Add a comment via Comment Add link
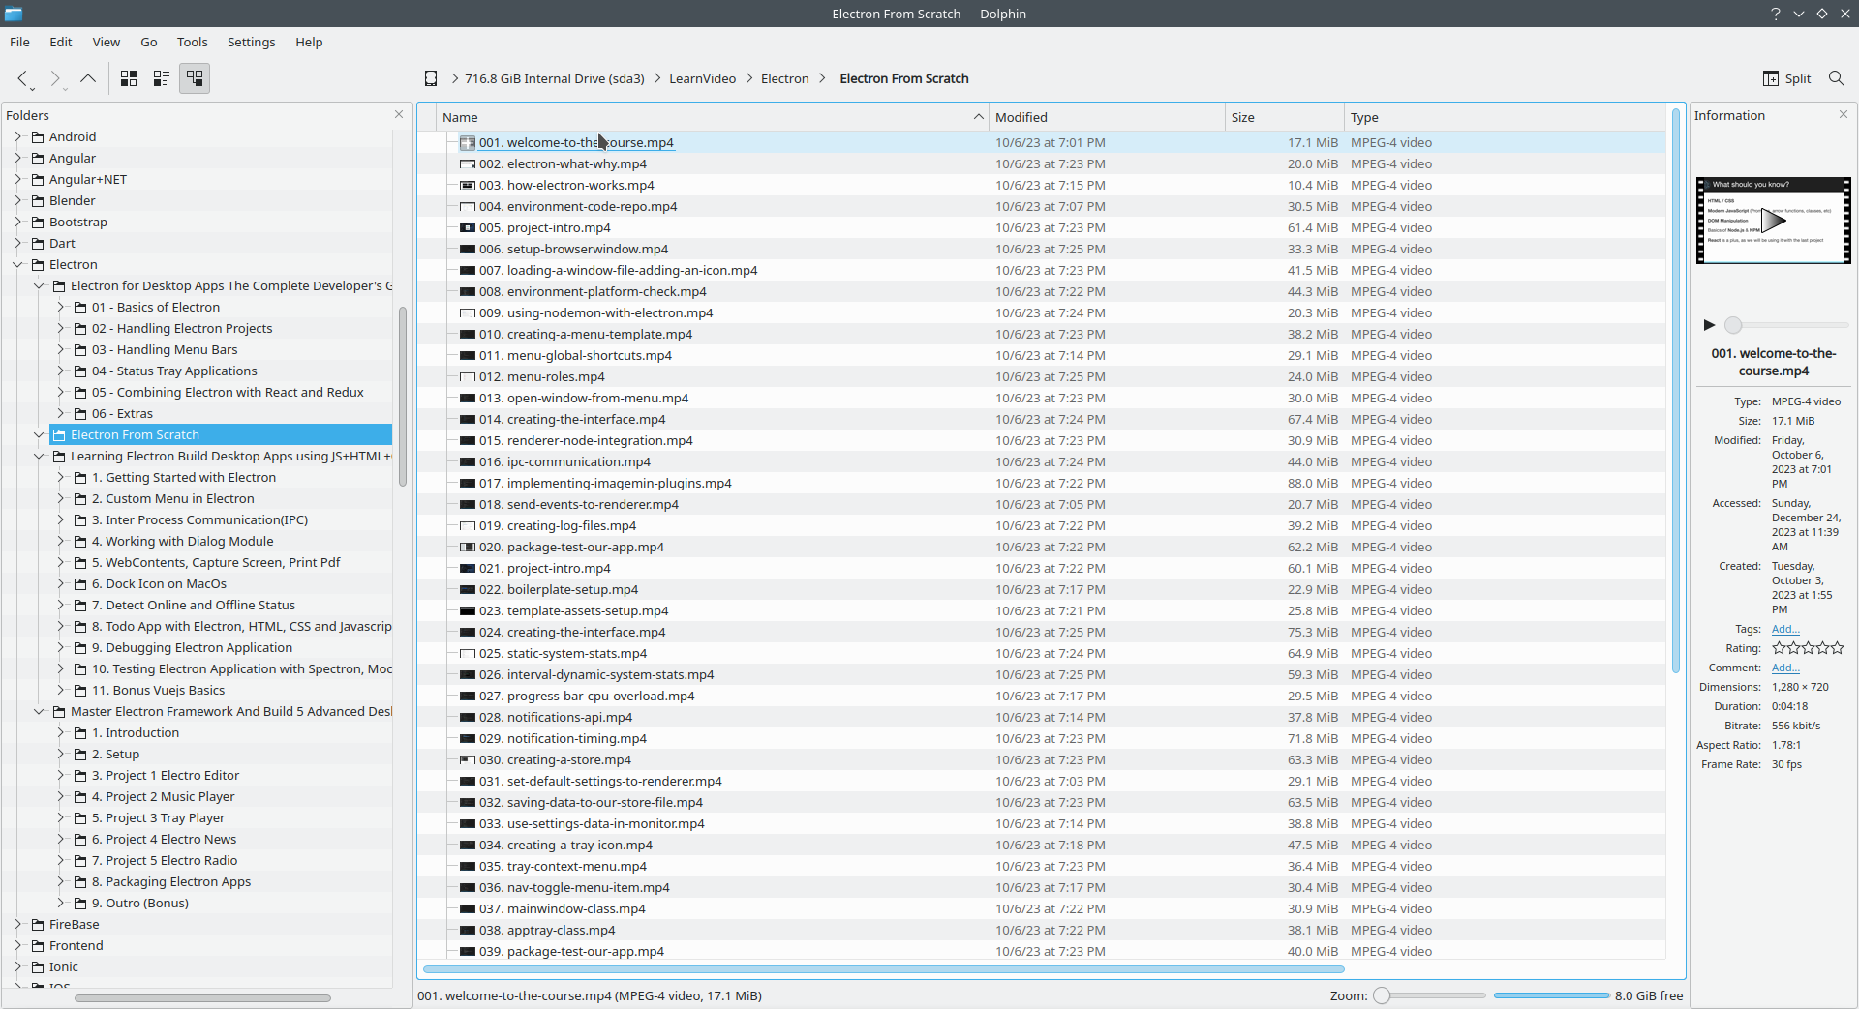 point(1785,668)
